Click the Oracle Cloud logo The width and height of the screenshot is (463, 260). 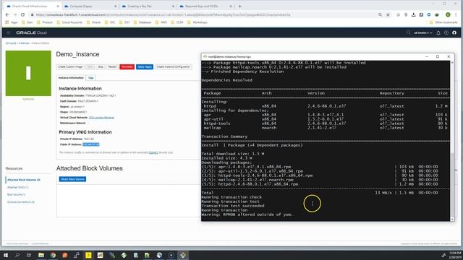tap(31, 32)
